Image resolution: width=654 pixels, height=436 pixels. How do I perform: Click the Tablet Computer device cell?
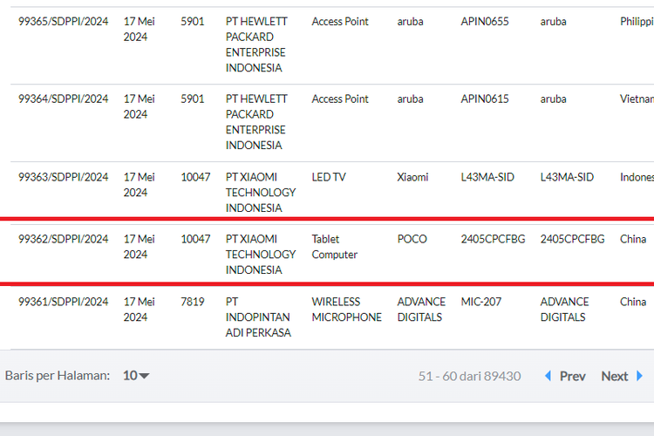(x=334, y=247)
